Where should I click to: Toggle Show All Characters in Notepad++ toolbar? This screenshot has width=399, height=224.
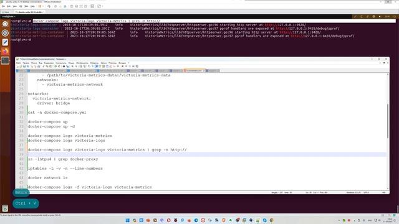(93, 67)
